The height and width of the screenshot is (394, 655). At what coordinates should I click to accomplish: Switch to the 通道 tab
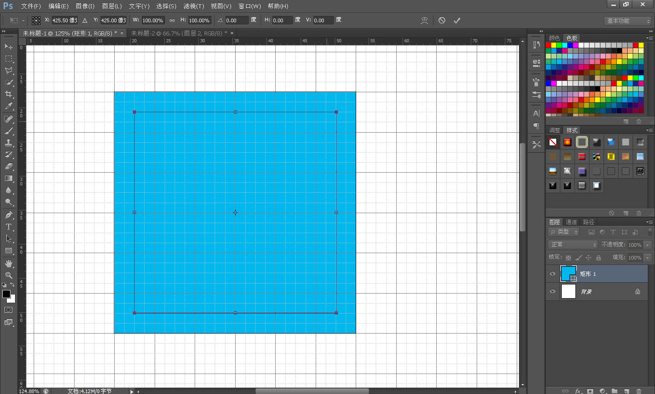coord(571,222)
